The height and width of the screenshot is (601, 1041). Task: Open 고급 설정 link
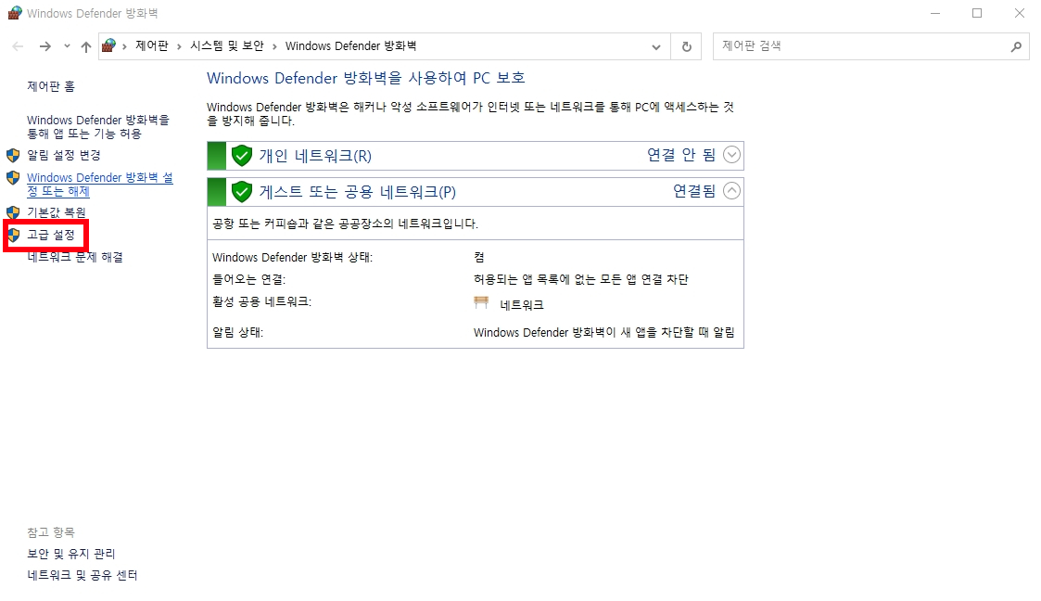tap(51, 235)
